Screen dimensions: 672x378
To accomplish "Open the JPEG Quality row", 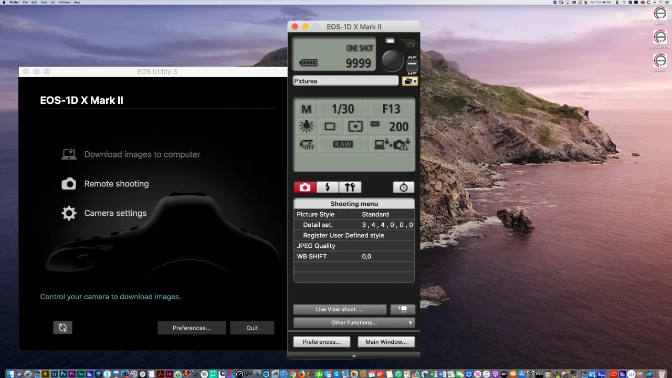I will [354, 246].
